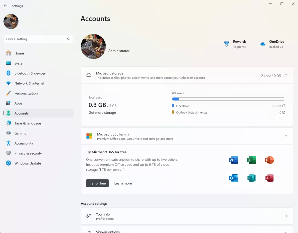
Task: Select the Accounts sidebar item
Action: [38, 113]
